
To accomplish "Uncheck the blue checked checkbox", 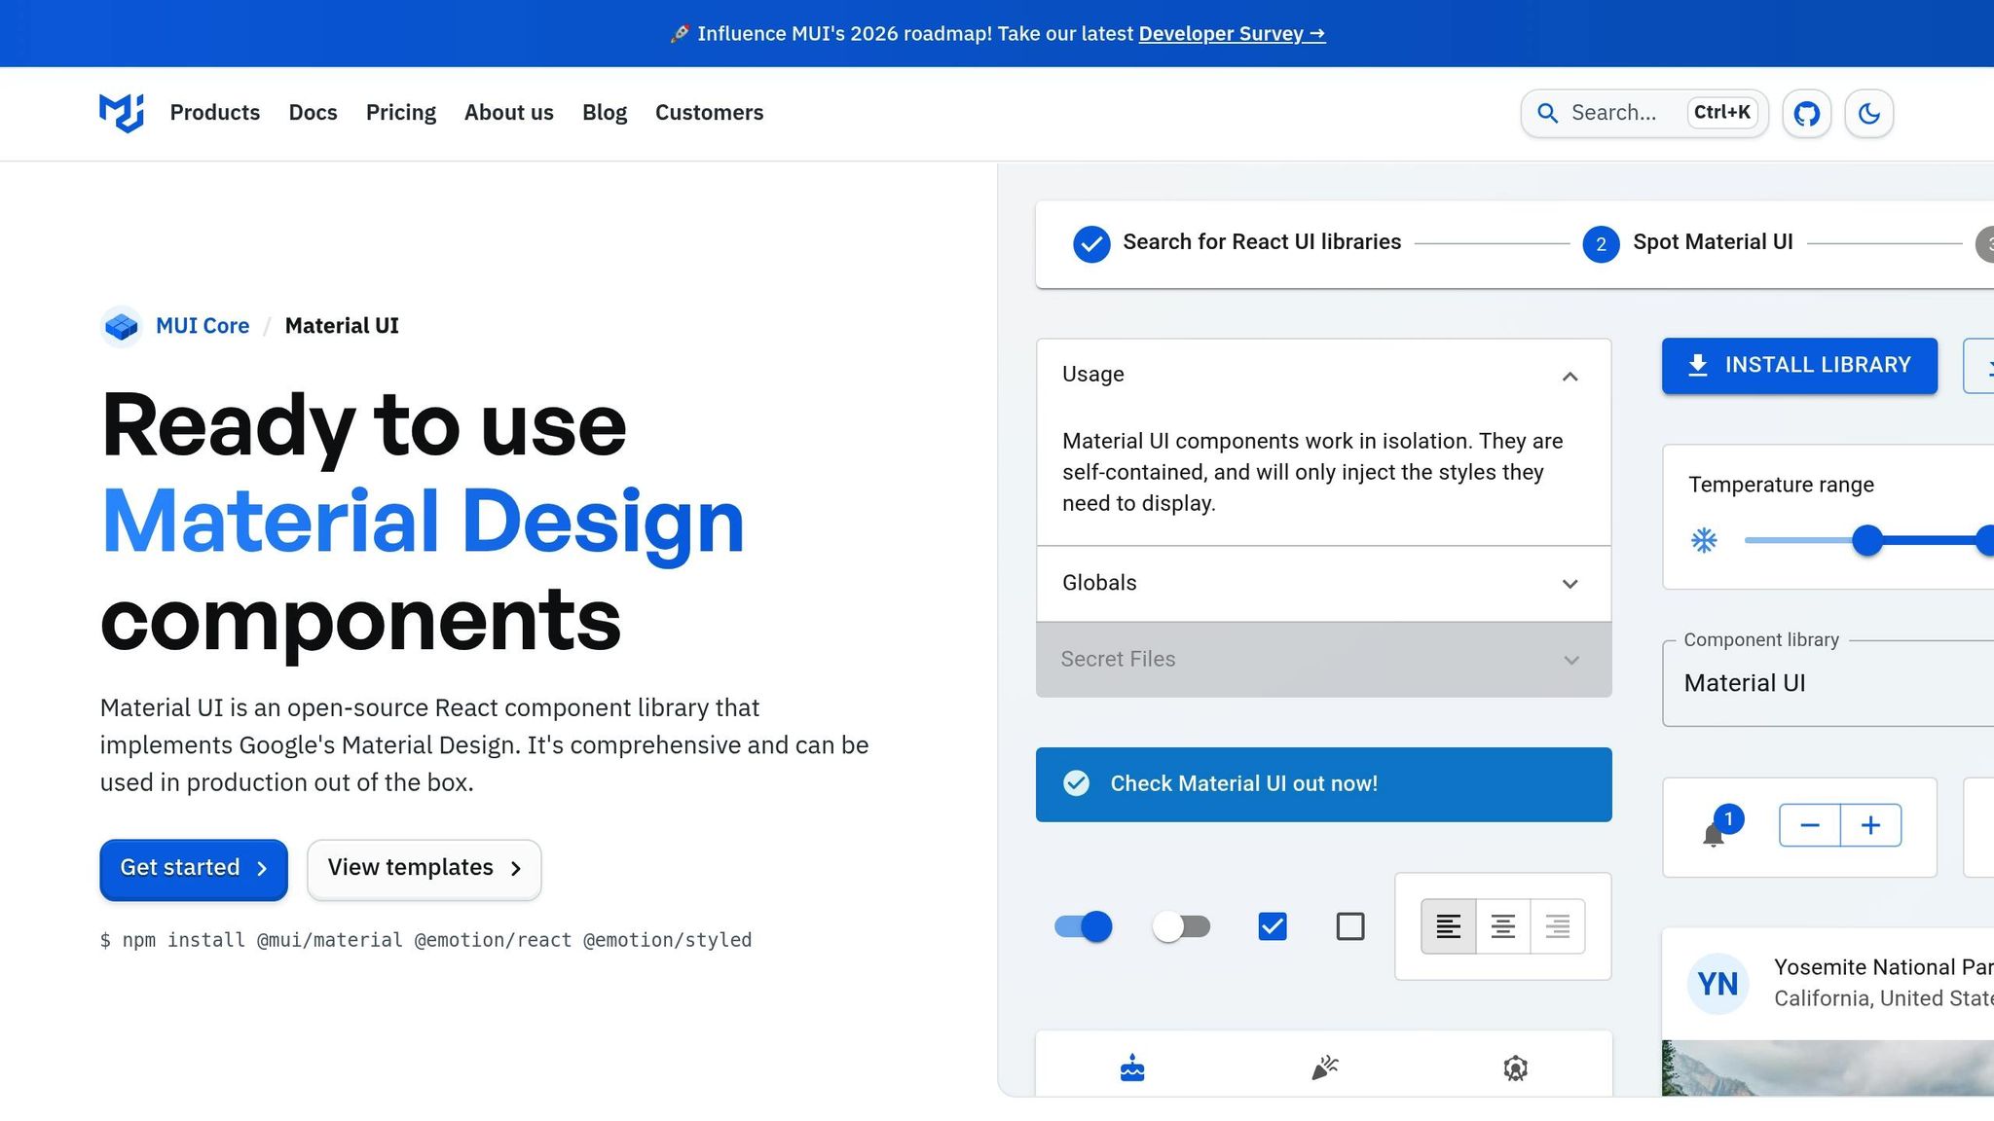I will [x=1273, y=926].
